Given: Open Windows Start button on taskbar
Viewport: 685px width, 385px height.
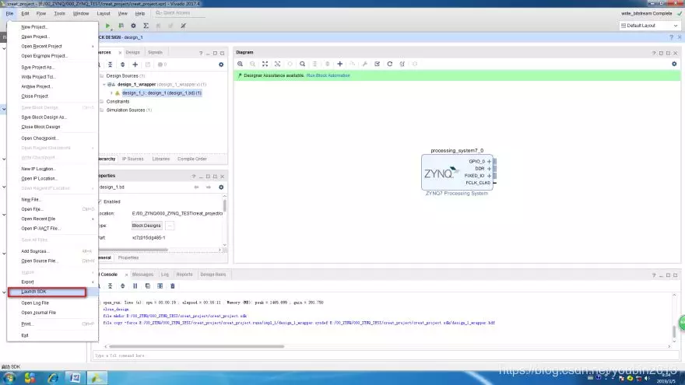Looking at the screenshot, I should [9, 377].
